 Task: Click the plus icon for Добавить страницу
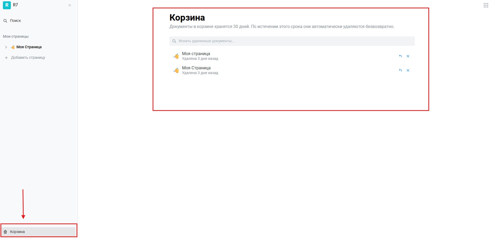pos(6,57)
